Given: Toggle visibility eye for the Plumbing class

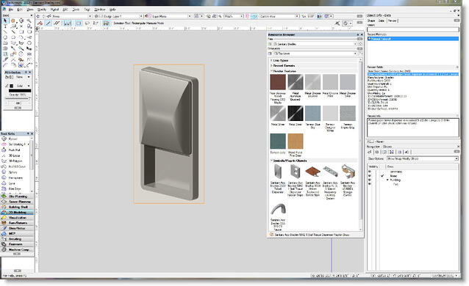Looking at the screenshot, I should pos(370,180).
